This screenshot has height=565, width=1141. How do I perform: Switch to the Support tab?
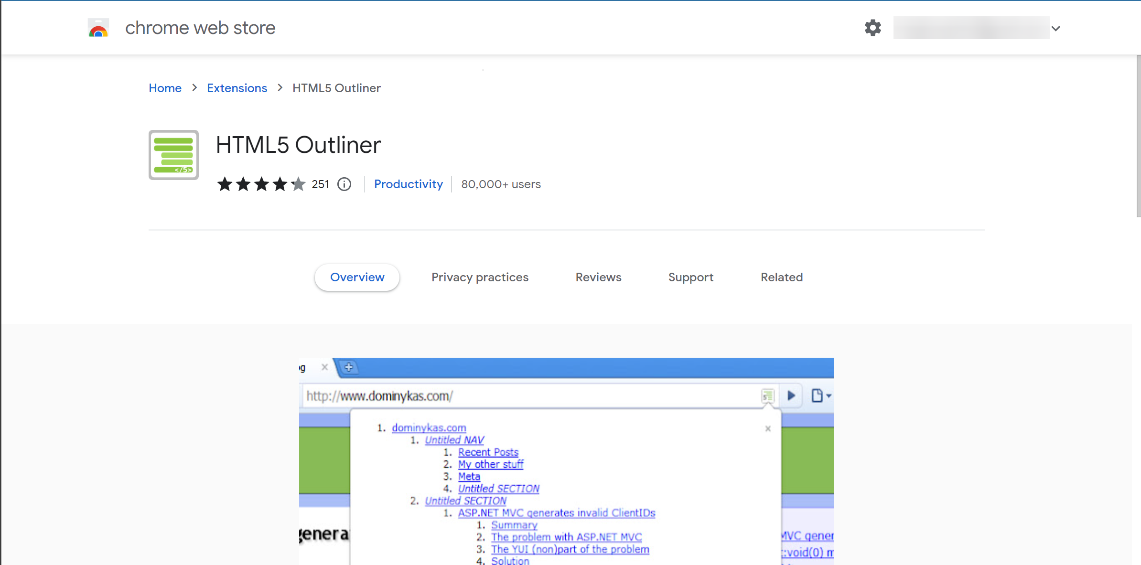pyautogui.click(x=690, y=277)
